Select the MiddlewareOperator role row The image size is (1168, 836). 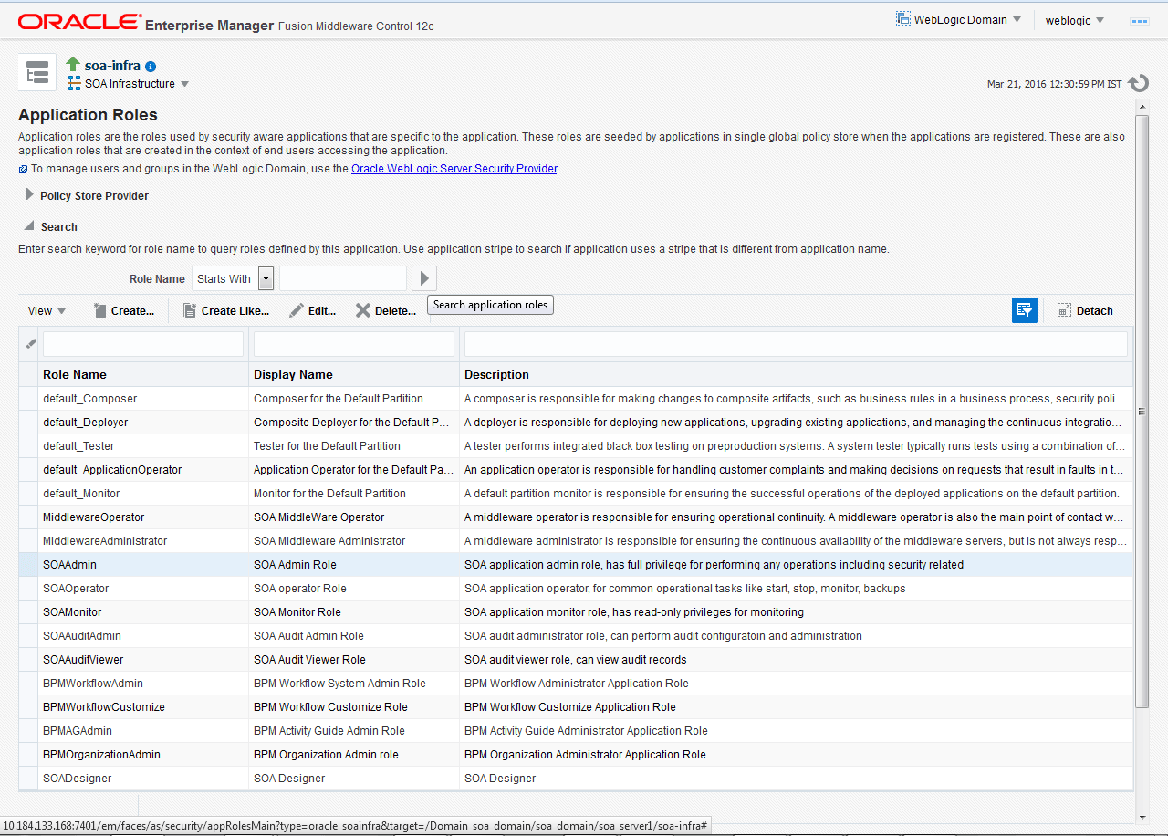point(576,517)
